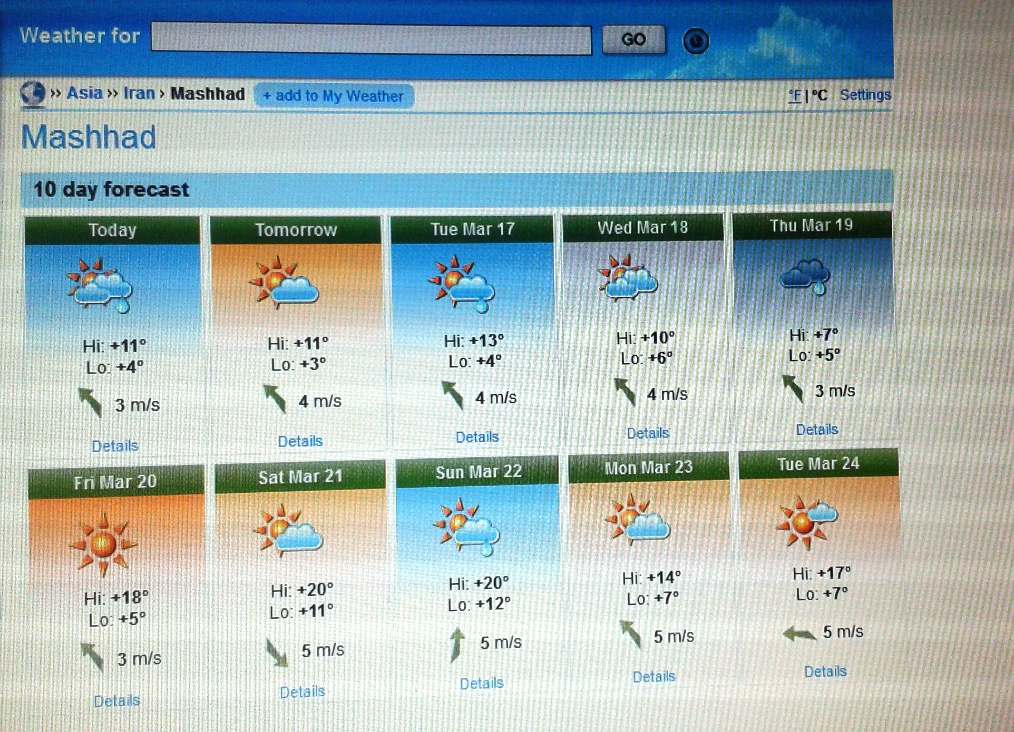This screenshot has width=1014, height=732.
Task: Click Thu Mar 19 rain cloud icon
Action: click(x=806, y=277)
